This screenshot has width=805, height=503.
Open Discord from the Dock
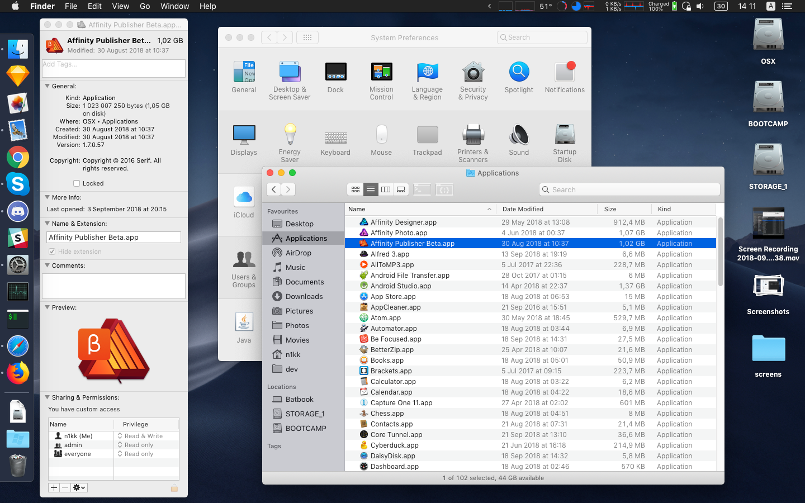click(18, 211)
